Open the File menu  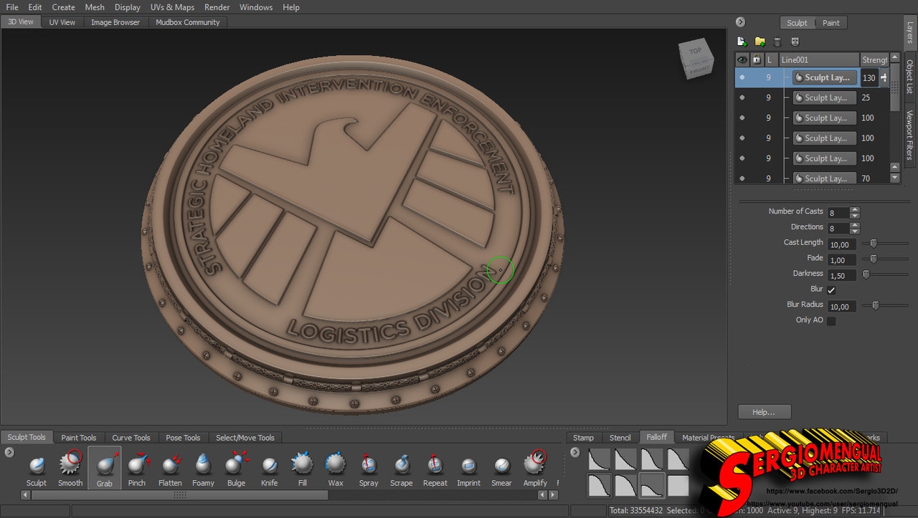click(x=12, y=7)
